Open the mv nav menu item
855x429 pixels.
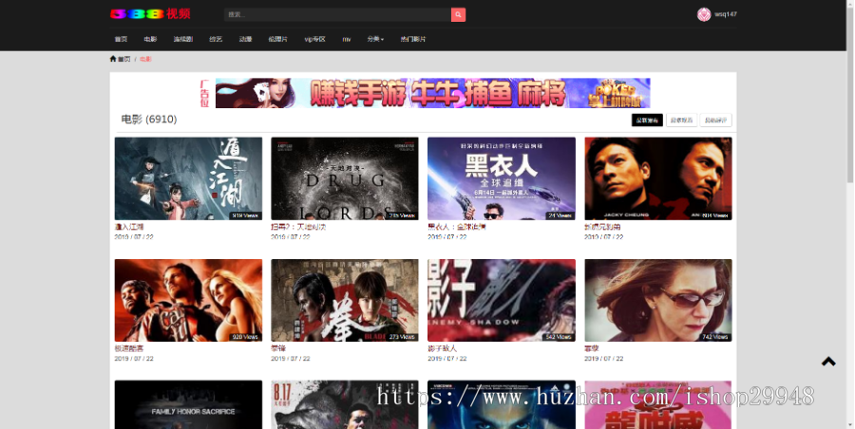(346, 39)
